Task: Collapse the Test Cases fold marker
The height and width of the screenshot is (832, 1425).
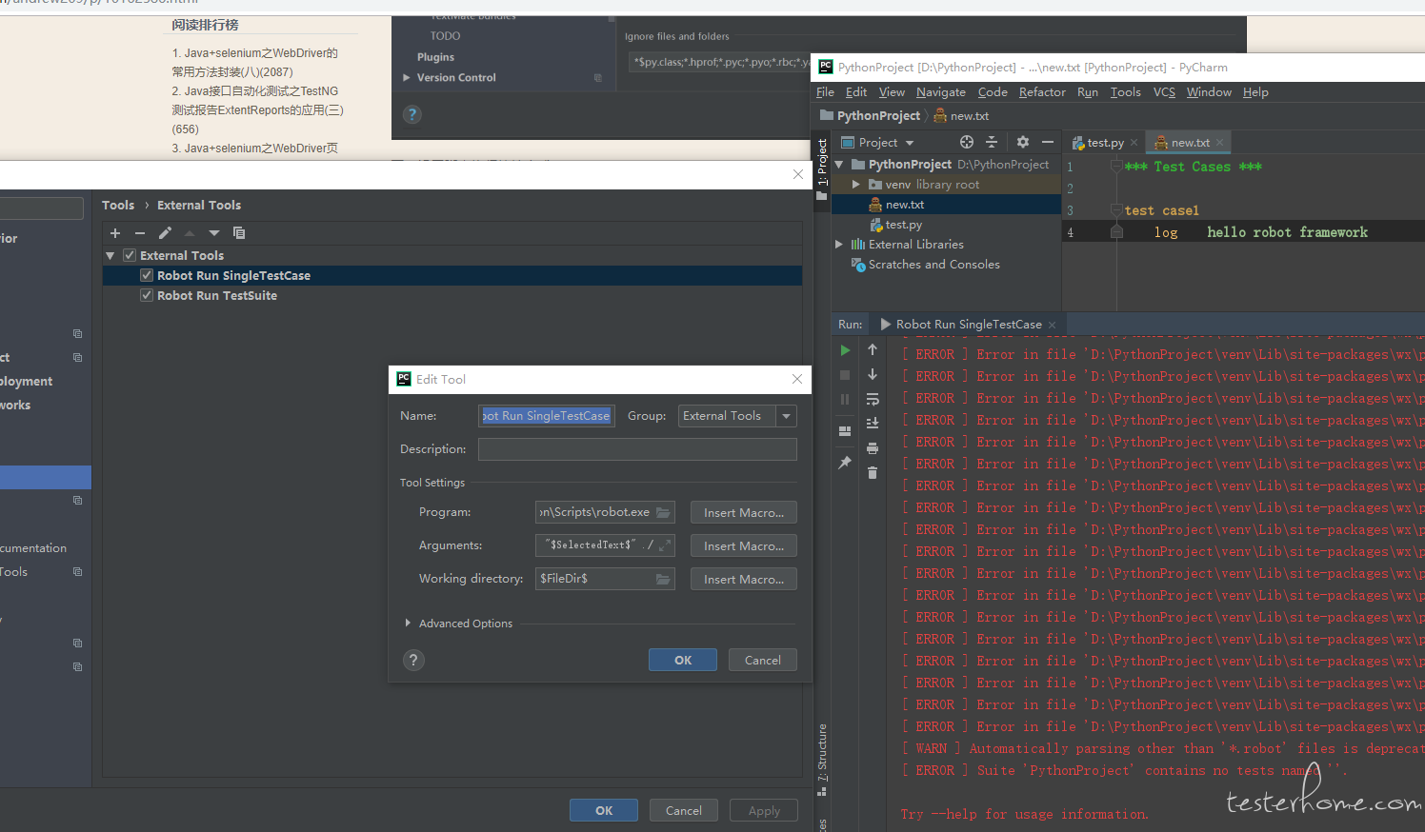Action: pos(1115,167)
